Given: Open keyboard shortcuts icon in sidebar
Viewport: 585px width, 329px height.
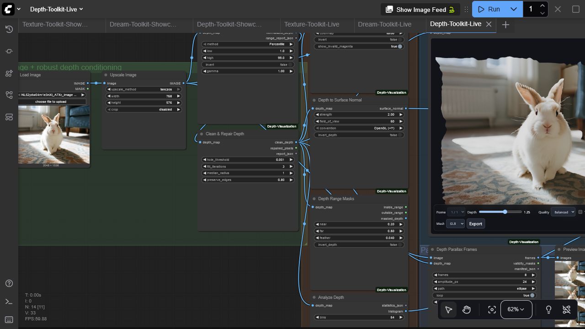Looking at the screenshot, I should point(9,319).
